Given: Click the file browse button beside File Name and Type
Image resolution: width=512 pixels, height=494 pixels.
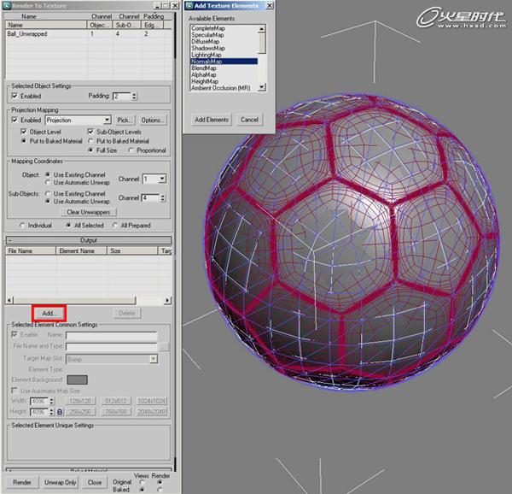Looking at the screenshot, I should click(164, 346).
